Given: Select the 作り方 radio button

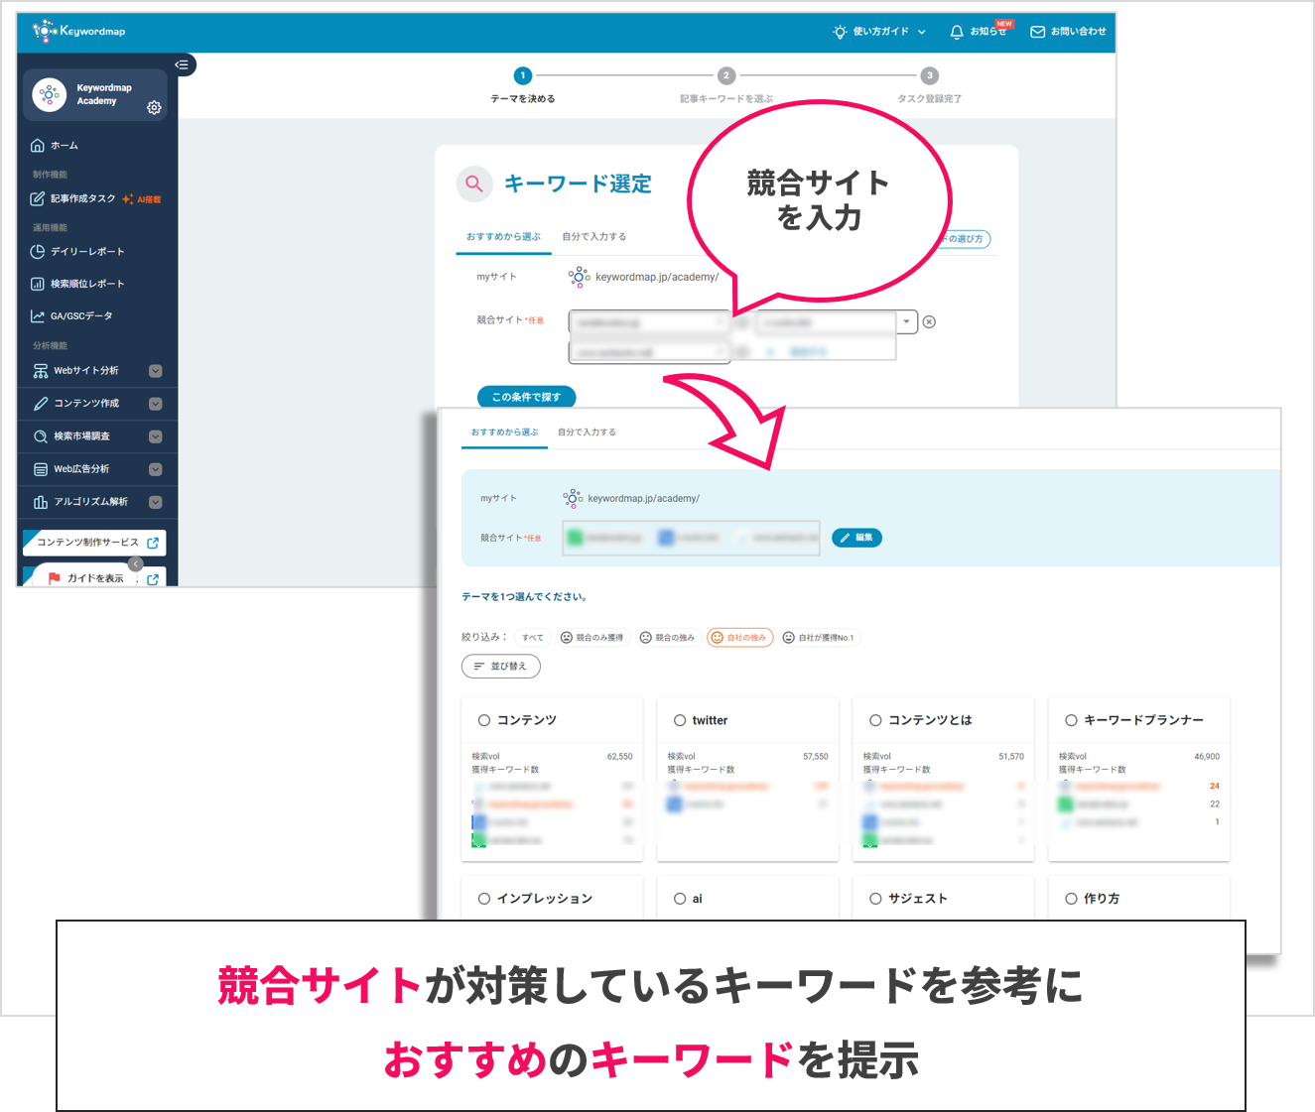Looking at the screenshot, I should coord(1071,899).
